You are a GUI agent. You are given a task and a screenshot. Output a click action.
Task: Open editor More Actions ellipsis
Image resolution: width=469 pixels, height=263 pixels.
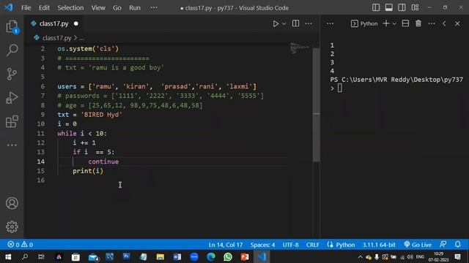[309, 23]
